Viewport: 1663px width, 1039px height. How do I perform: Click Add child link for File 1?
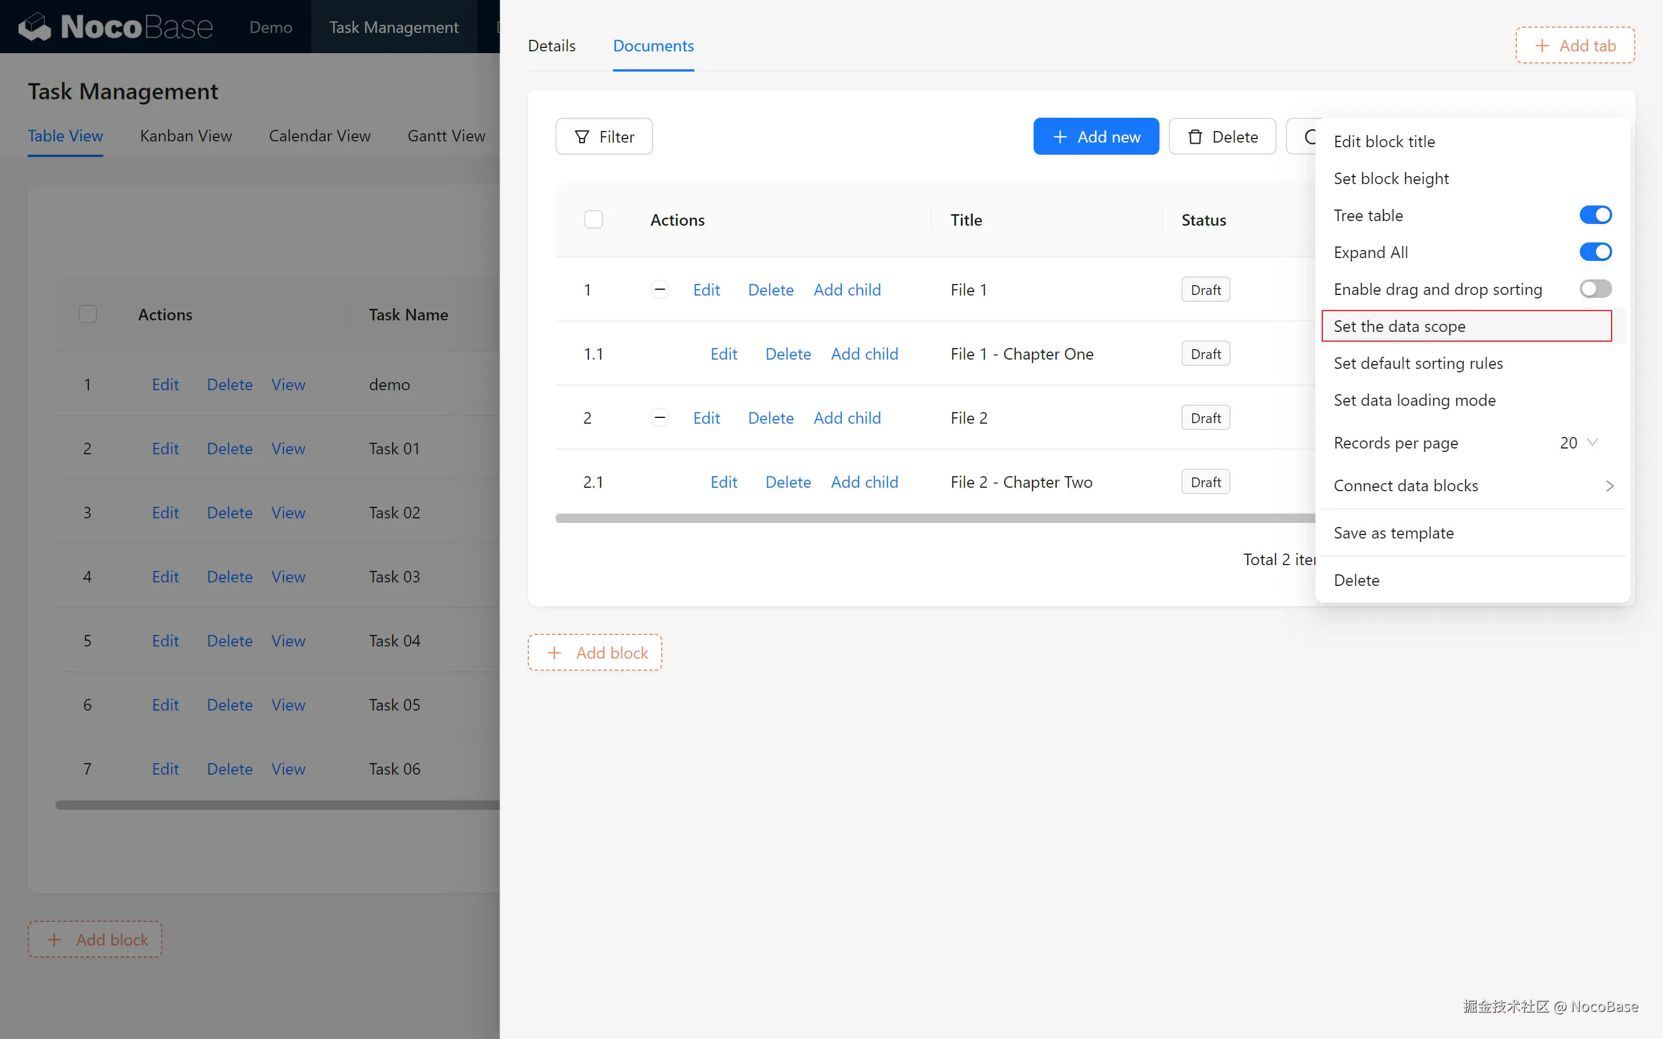[847, 290]
